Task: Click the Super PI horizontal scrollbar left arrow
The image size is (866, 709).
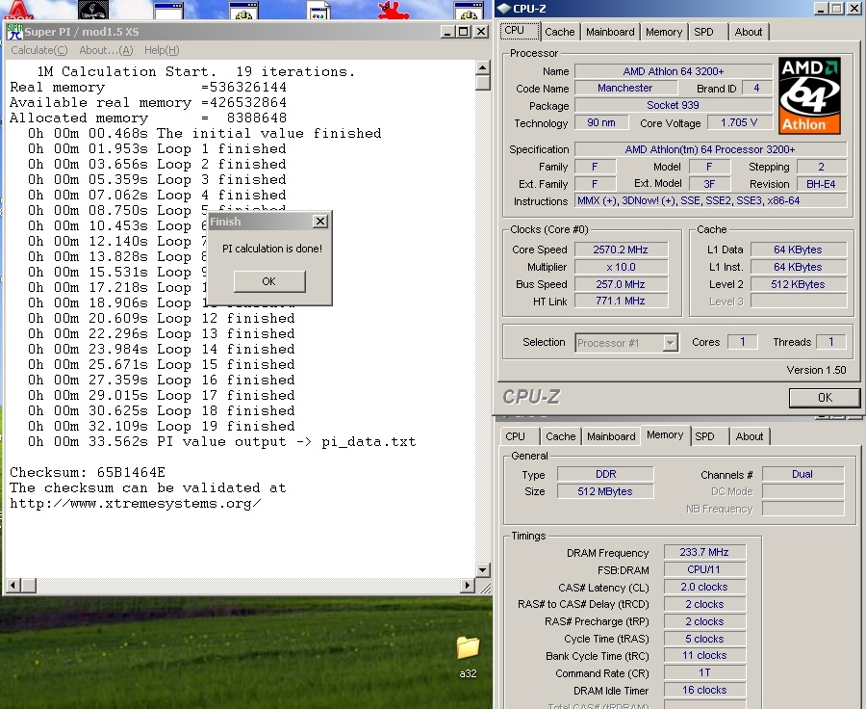Action: (13, 586)
